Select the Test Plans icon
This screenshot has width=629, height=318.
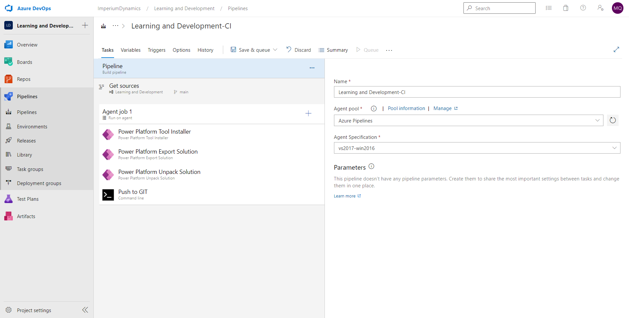(x=8, y=199)
